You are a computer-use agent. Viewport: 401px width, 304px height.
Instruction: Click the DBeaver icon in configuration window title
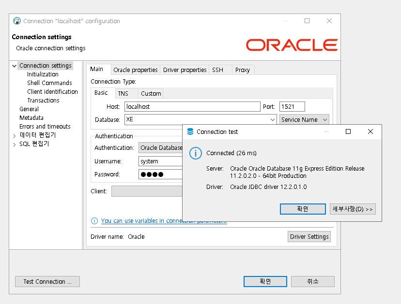pos(17,21)
